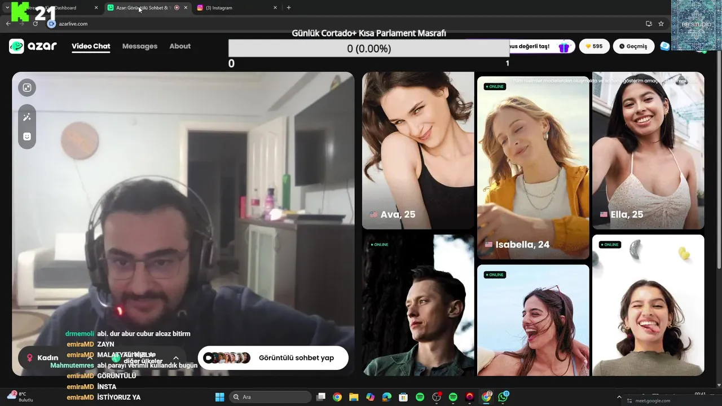
Task: Open Isabella, 24 profile card
Action: 533,168
